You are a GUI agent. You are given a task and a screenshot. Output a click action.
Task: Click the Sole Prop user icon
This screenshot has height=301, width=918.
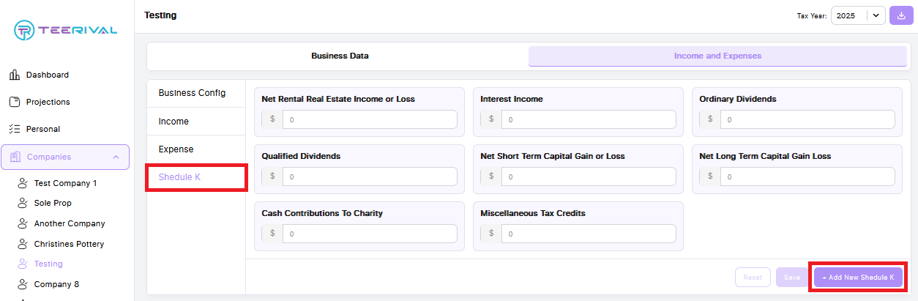tap(22, 203)
